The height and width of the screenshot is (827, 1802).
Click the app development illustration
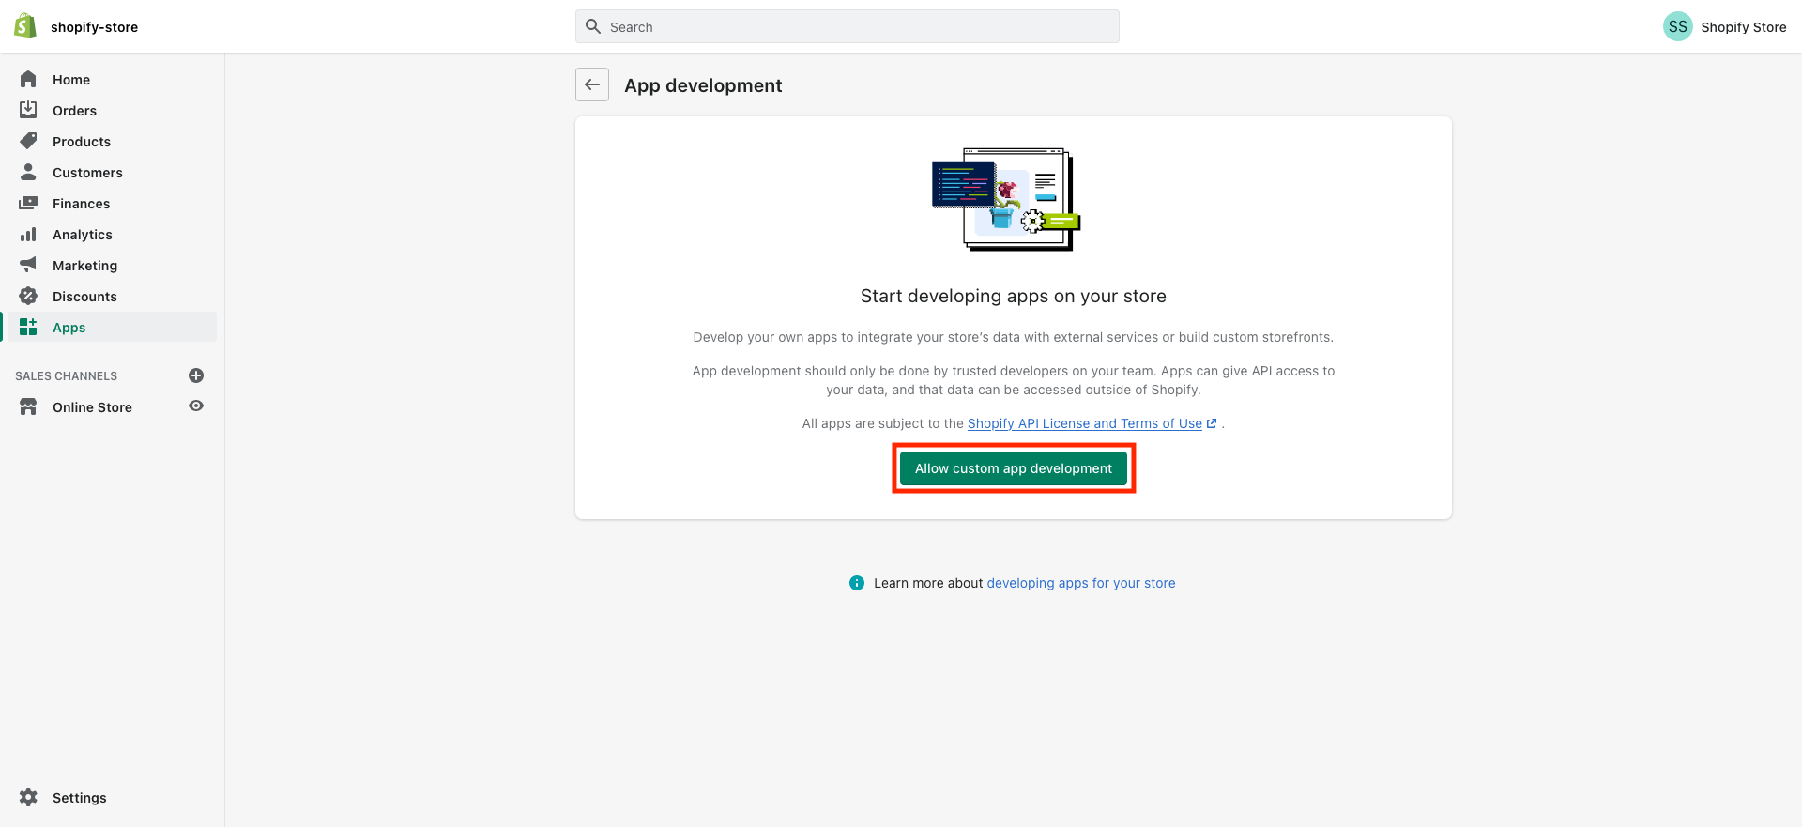point(1006,199)
